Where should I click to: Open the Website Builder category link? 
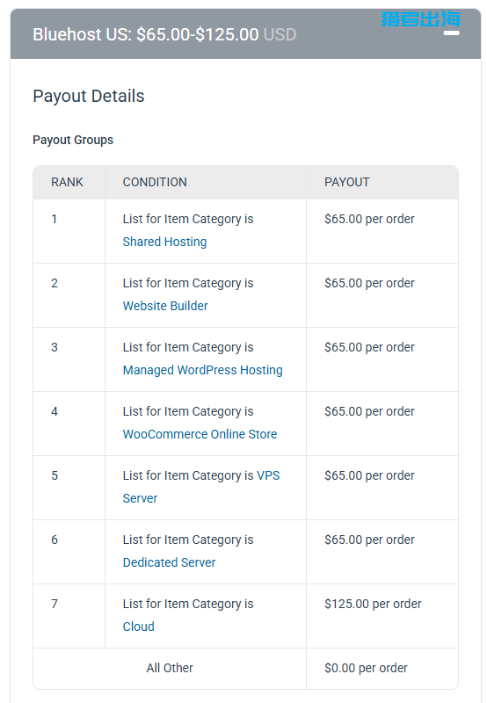(165, 306)
